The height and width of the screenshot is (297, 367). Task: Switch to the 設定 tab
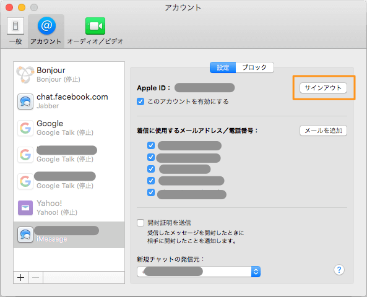223,67
